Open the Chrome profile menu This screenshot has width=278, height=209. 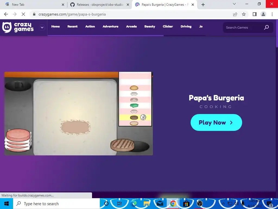(263, 14)
